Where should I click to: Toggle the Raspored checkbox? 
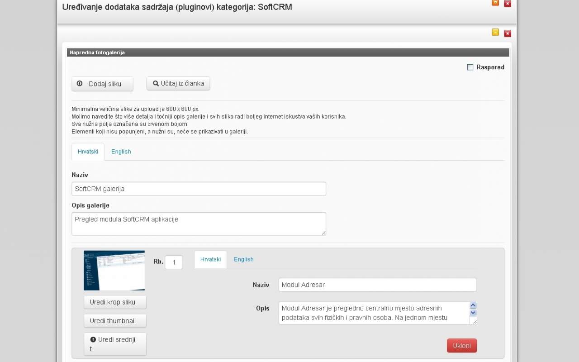pyautogui.click(x=470, y=67)
